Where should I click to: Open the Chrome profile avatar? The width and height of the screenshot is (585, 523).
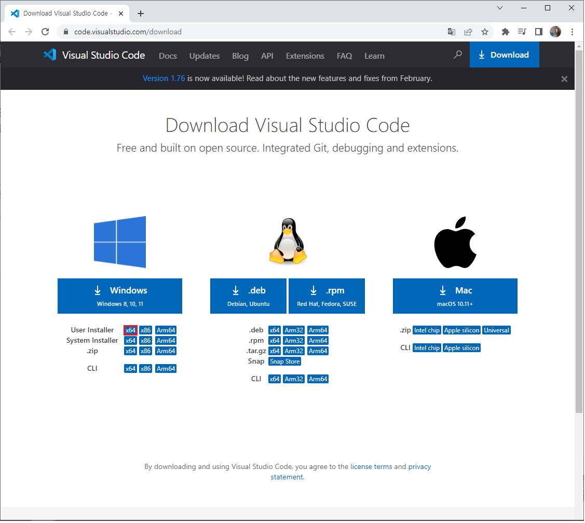coord(555,32)
